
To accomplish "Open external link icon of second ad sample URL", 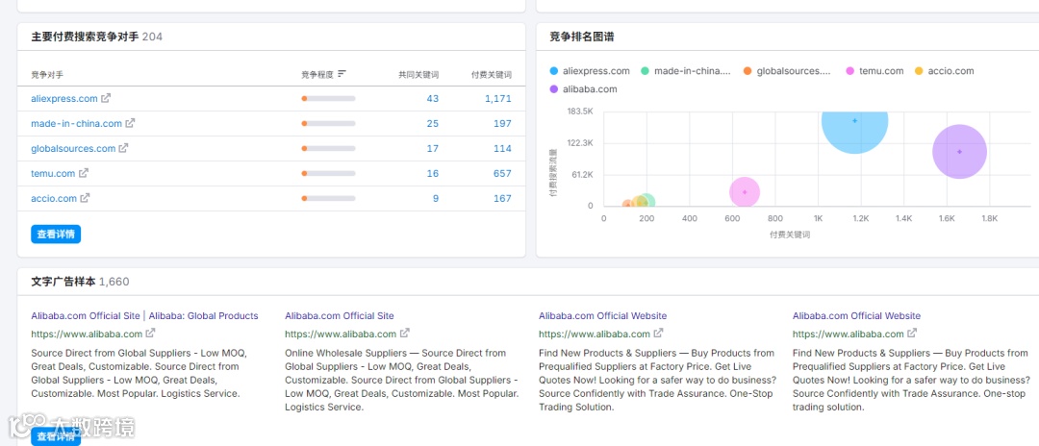I will (x=405, y=334).
